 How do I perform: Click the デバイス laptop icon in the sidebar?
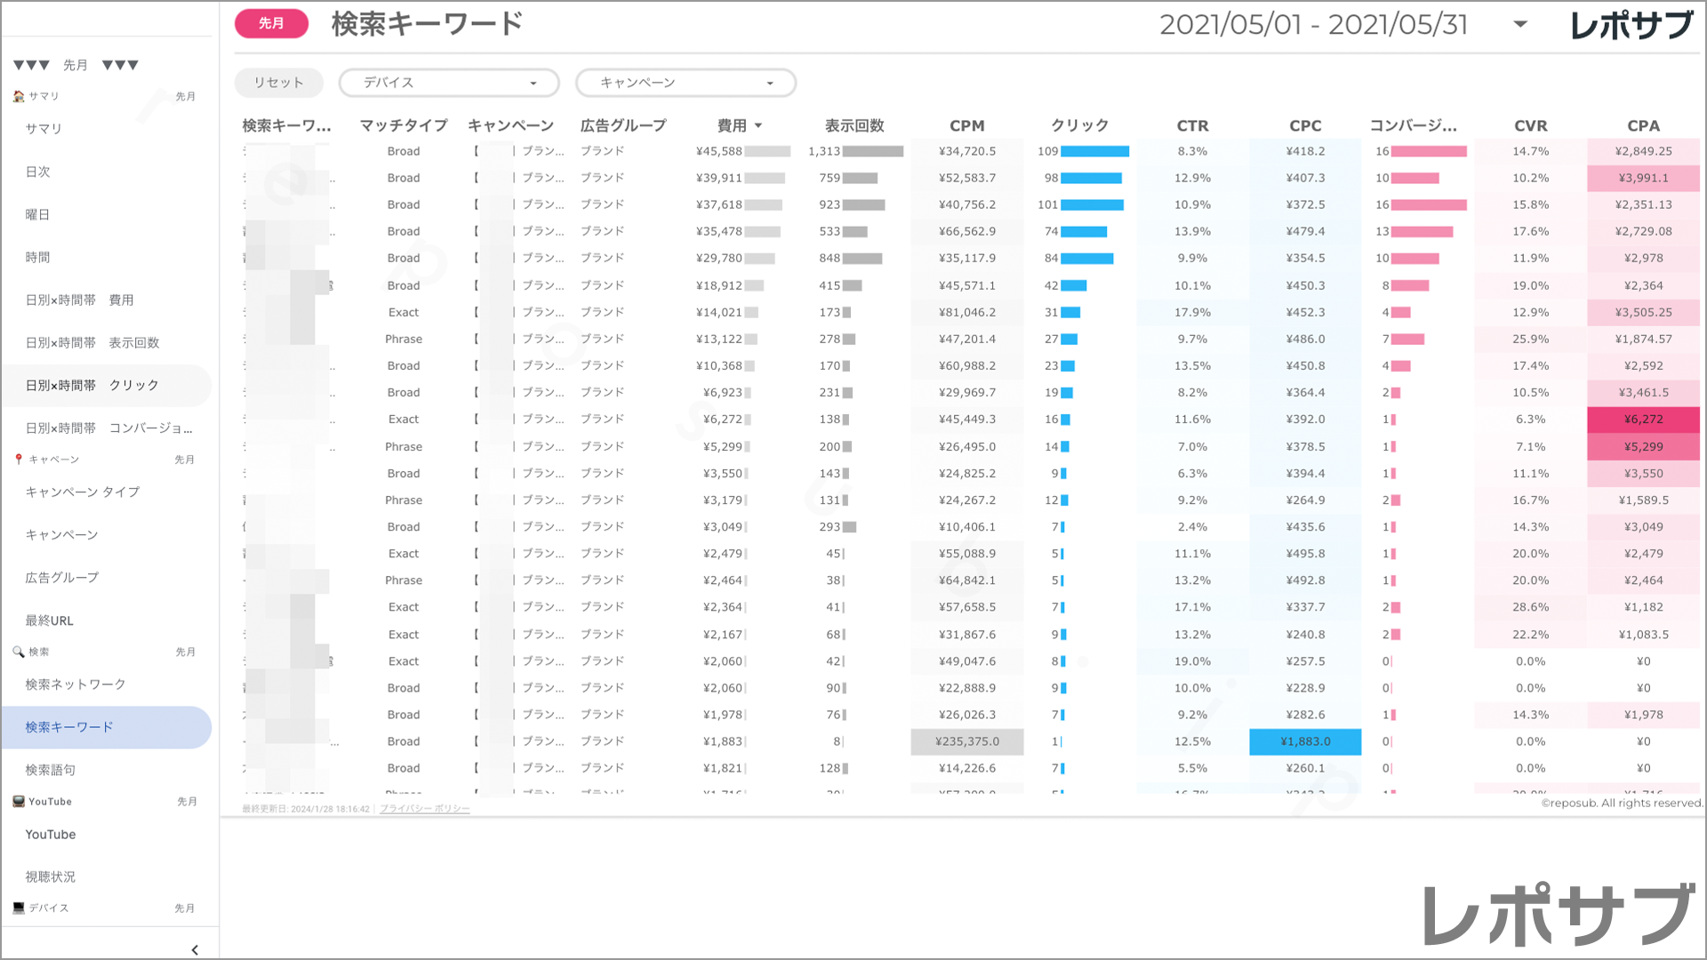19,907
